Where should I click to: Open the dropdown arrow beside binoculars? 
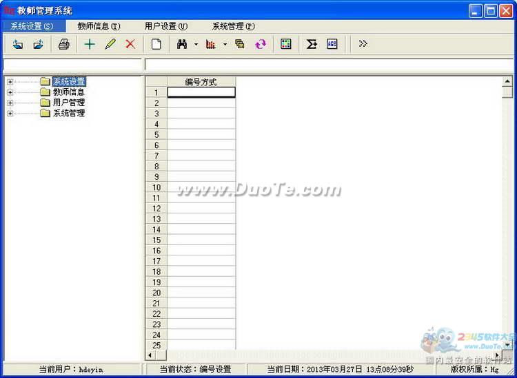click(196, 45)
